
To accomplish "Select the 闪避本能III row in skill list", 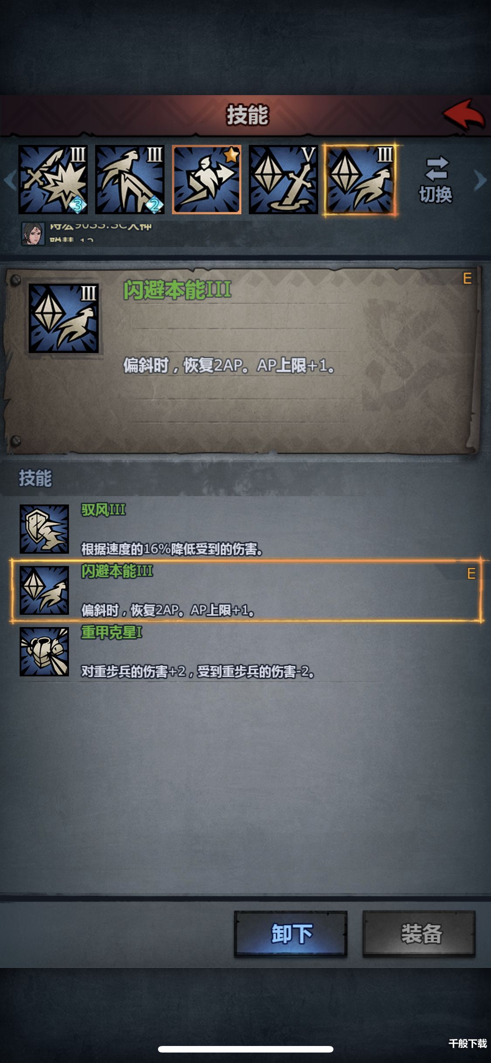I will click(x=247, y=590).
